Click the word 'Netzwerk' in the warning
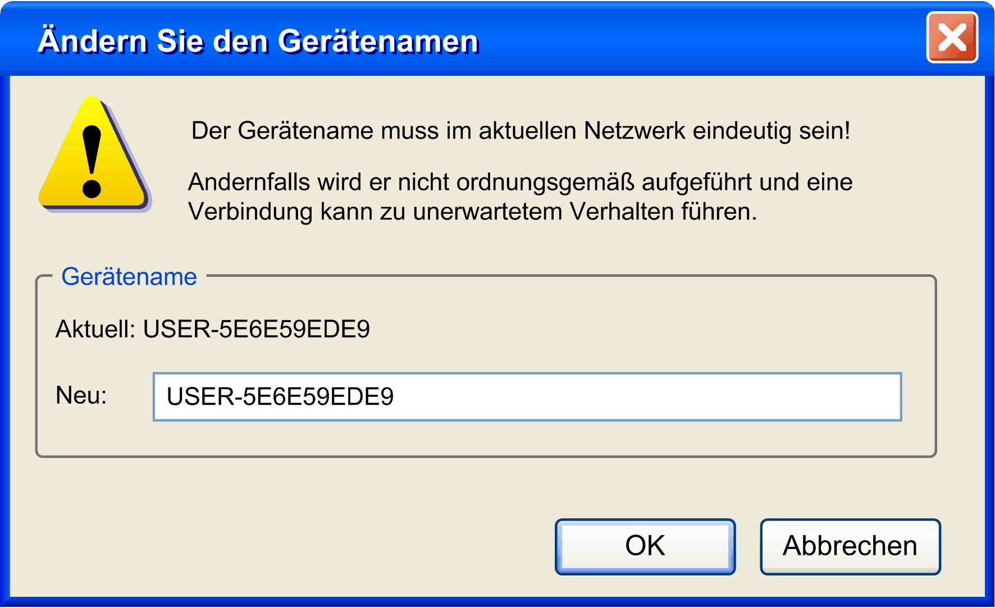The width and height of the screenshot is (995, 608). coord(634,131)
